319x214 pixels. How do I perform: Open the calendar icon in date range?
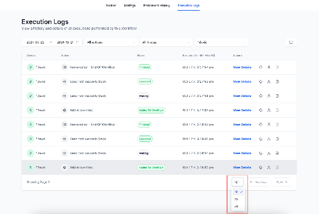pyautogui.click(x=77, y=42)
